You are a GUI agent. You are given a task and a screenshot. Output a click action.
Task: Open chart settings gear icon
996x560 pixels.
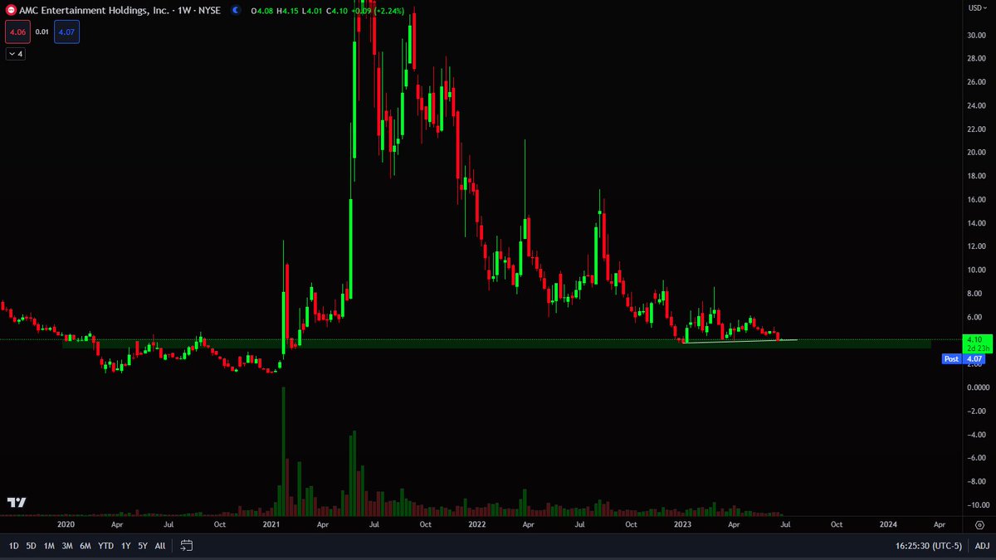980,525
